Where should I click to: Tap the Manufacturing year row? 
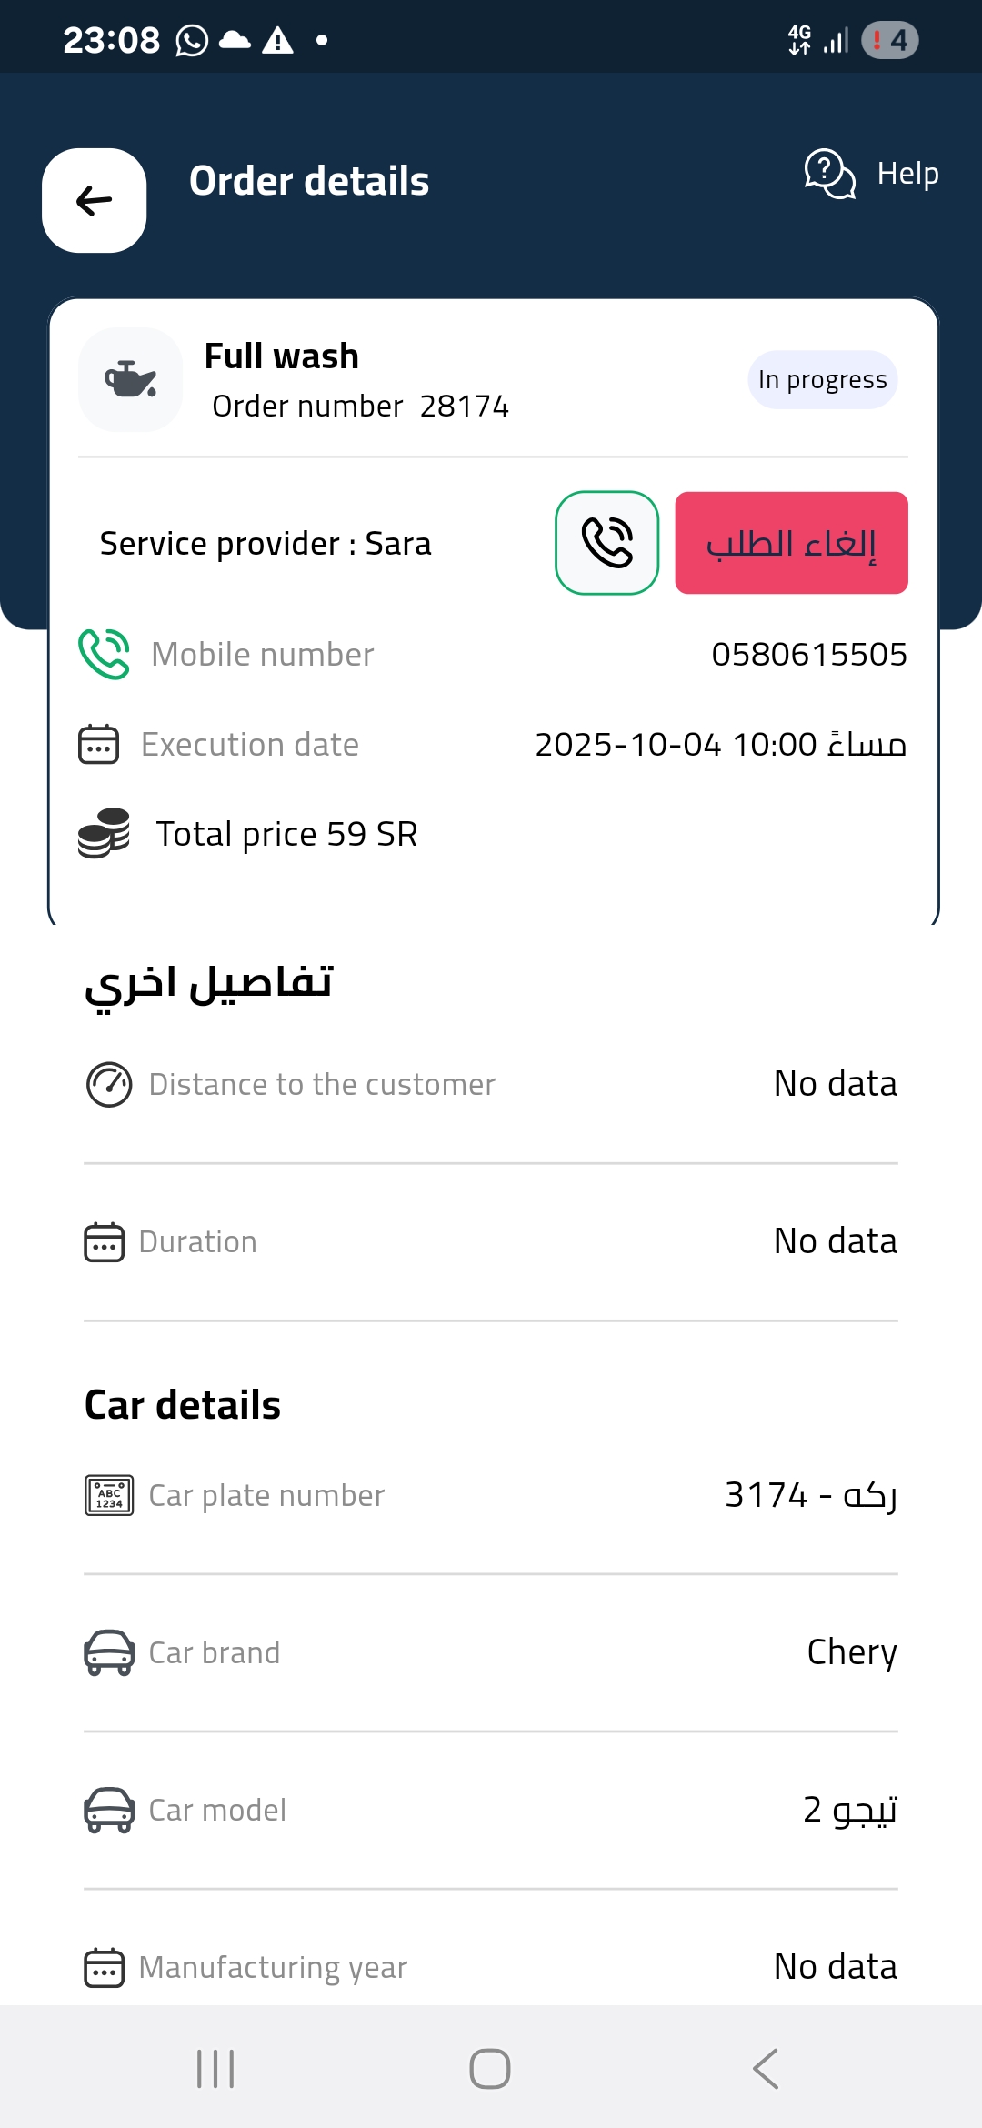coord(491,1967)
